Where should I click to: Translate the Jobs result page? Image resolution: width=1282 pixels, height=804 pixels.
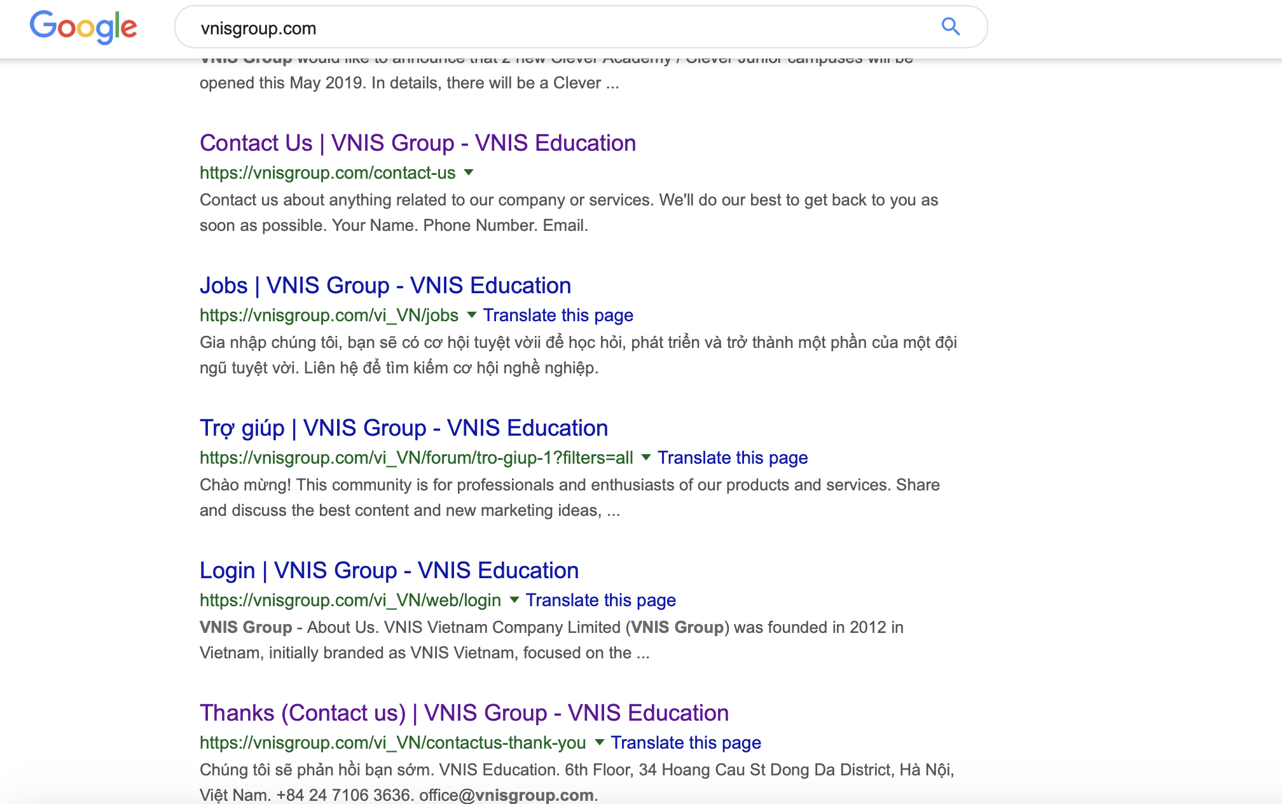558,315
